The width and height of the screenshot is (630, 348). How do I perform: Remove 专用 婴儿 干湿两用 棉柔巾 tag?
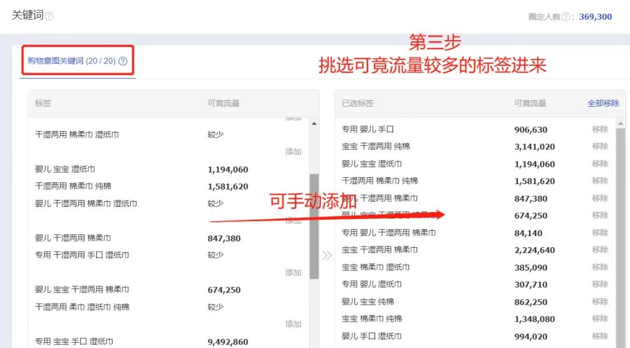pyautogui.click(x=600, y=233)
